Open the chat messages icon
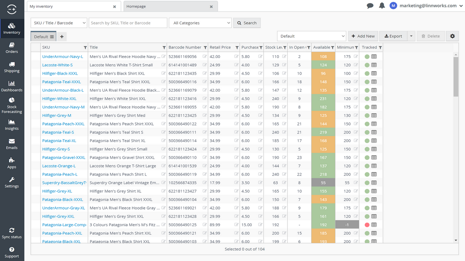The width and height of the screenshot is (465, 261). [370, 6]
